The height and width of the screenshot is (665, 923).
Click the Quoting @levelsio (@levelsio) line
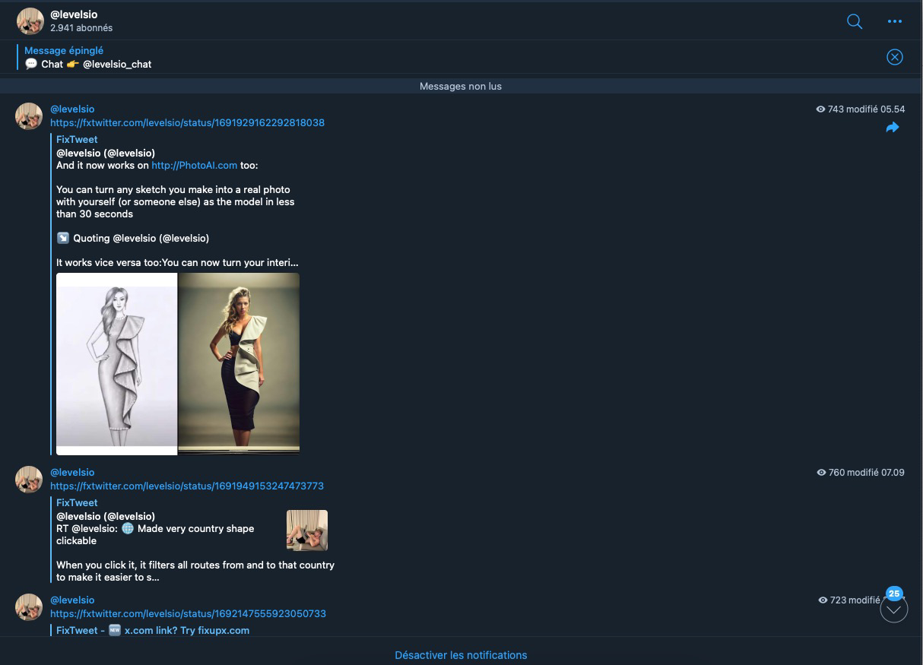[x=132, y=238]
